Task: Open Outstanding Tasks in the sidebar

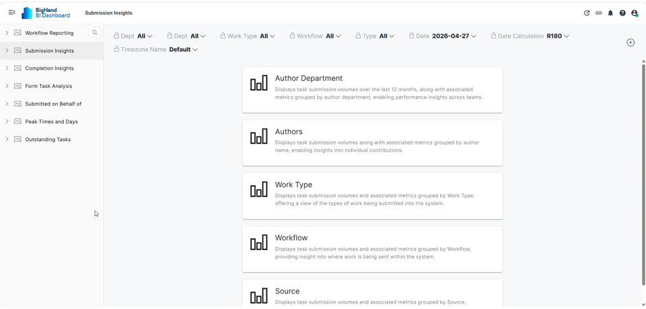Action: 48,140
